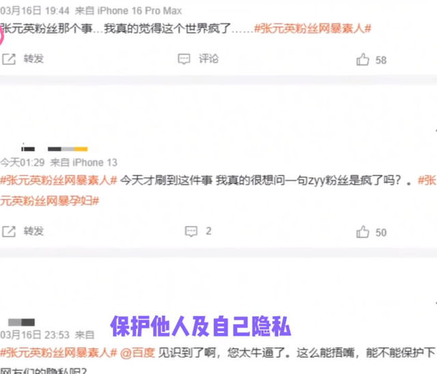Click the 评论 label on the first post
Viewport: 437px width, 374px height.
[x=209, y=59]
